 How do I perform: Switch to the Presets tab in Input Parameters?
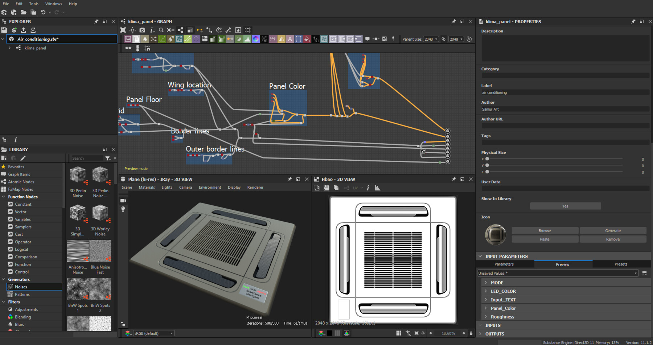(621, 264)
